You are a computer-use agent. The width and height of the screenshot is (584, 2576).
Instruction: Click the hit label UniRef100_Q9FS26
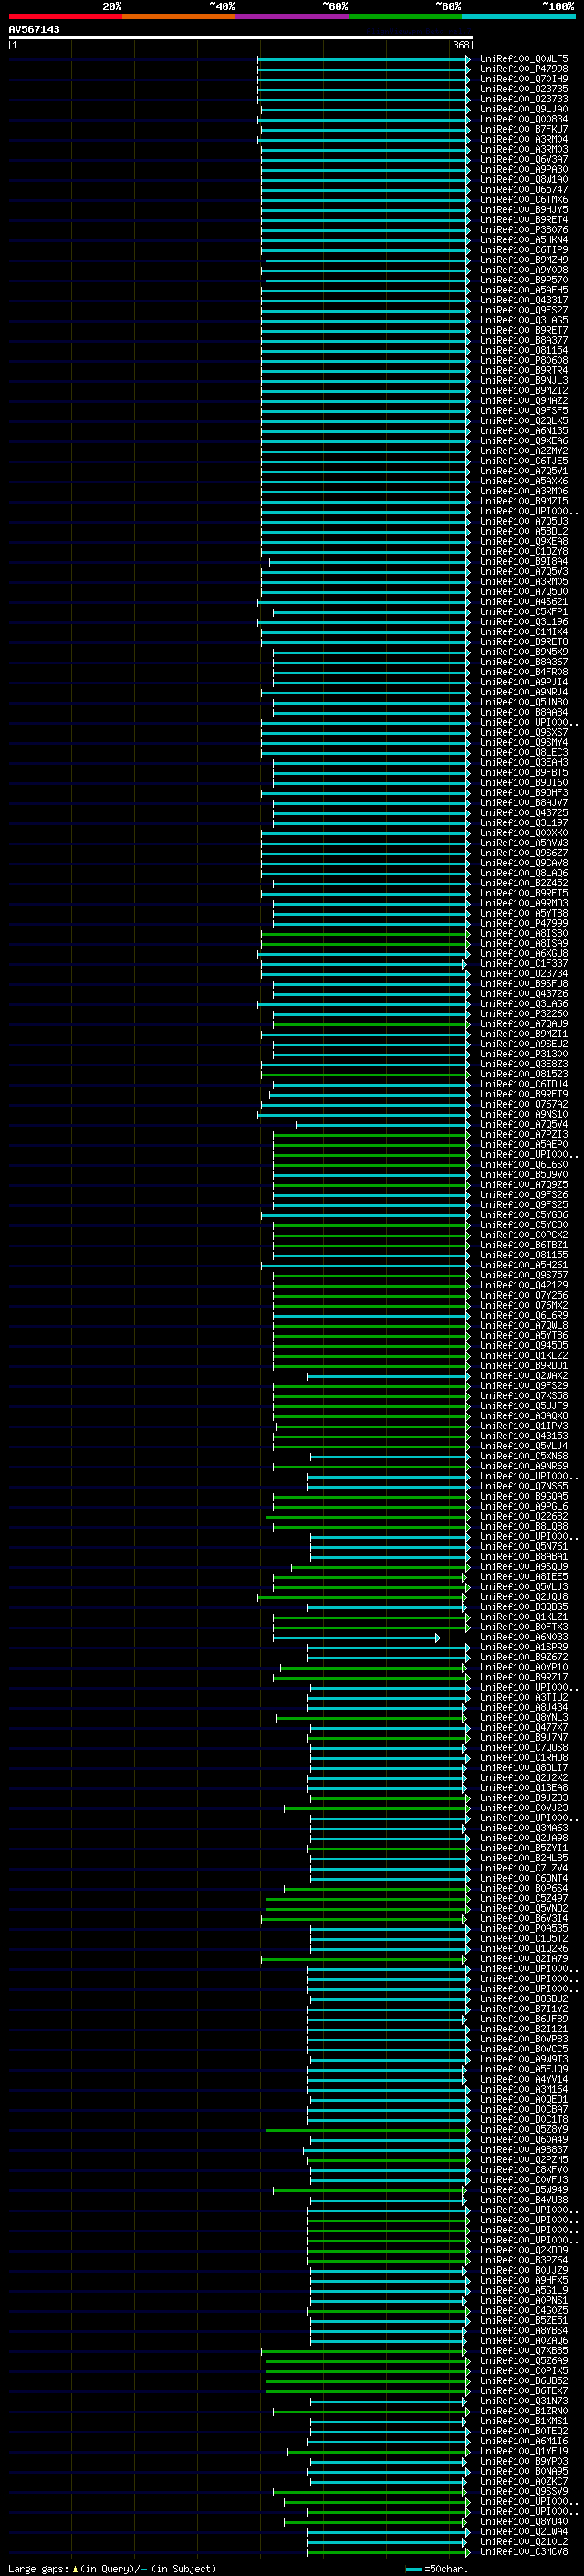pyautogui.click(x=524, y=1194)
